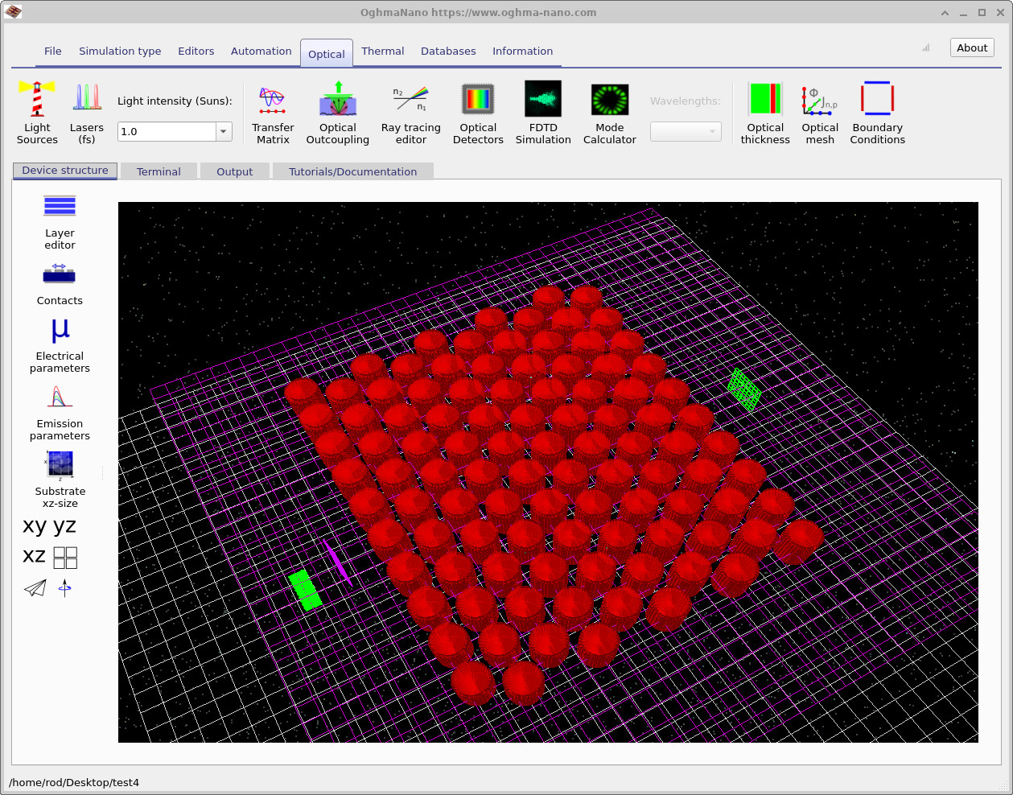This screenshot has width=1013, height=795.
Task: Switch the 3D view to the xy plane
Action: click(35, 526)
